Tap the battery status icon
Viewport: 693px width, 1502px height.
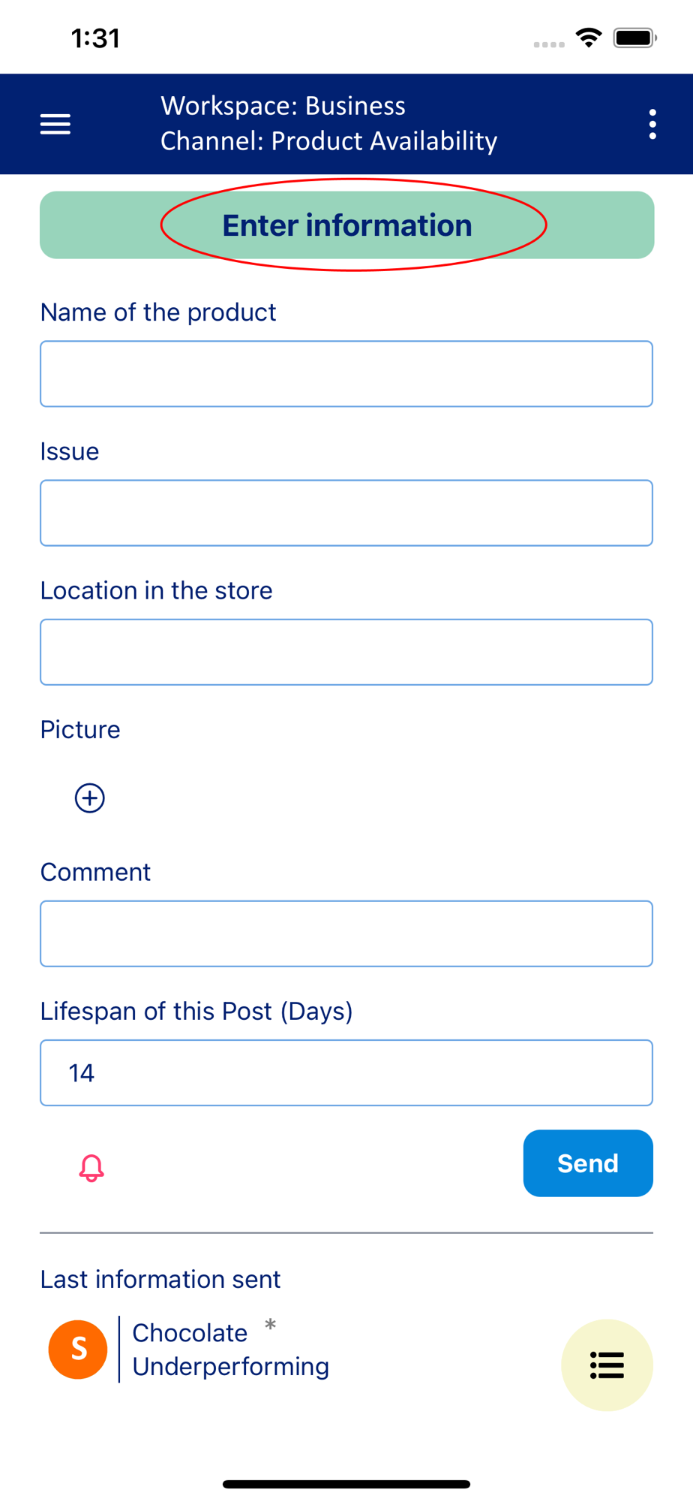pyautogui.click(x=634, y=38)
